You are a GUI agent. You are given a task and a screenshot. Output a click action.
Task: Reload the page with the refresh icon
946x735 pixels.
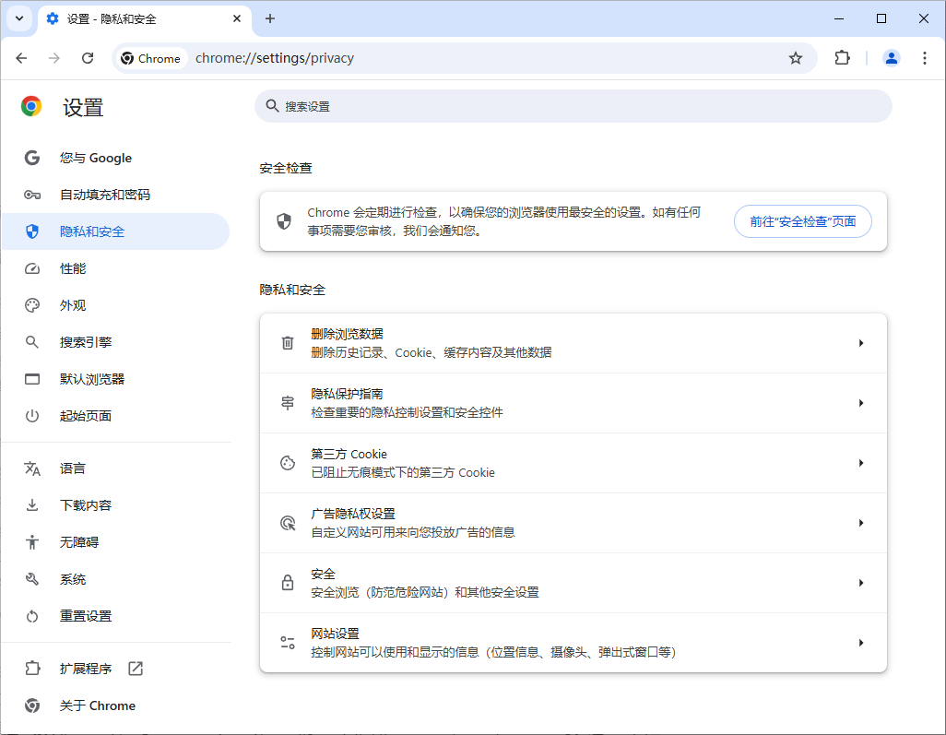88,57
